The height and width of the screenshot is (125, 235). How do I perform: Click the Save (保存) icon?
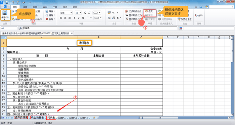pyautogui.click(x=5, y=13)
